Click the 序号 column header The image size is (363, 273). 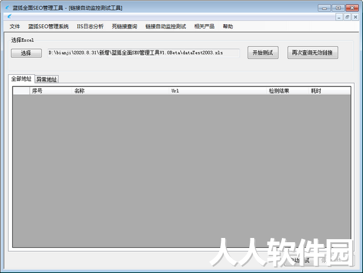(50, 91)
